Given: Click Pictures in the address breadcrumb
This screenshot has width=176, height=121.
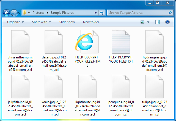Looking at the screenshot, I should click(x=38, y=13).
